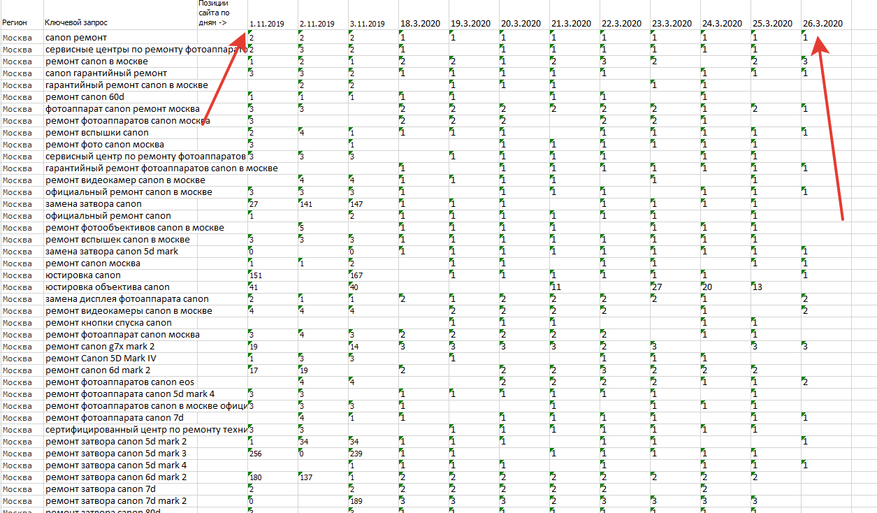Click keyword "официальный ремонт canon в москве"
Image resolution: width=877 pixels, height=513 pixels.
(129, 192)
